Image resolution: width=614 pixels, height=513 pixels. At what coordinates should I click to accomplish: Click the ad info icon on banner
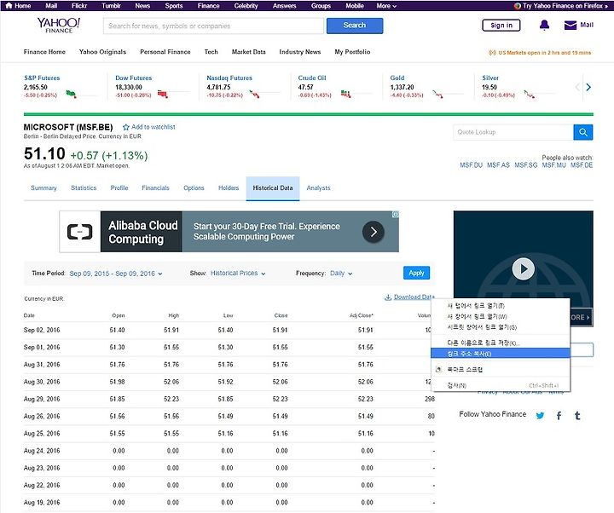click(396, 215)
